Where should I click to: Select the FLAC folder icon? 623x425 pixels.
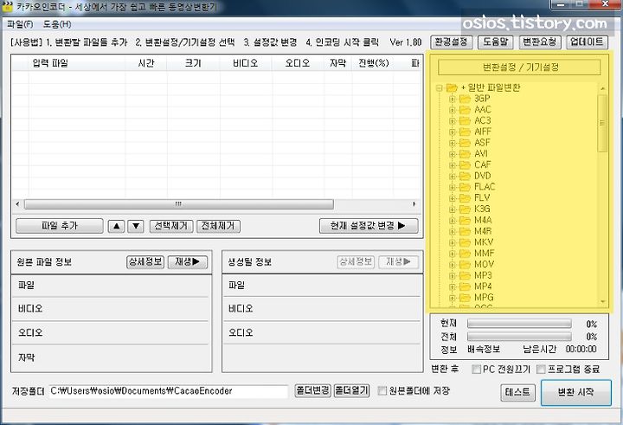465,187
